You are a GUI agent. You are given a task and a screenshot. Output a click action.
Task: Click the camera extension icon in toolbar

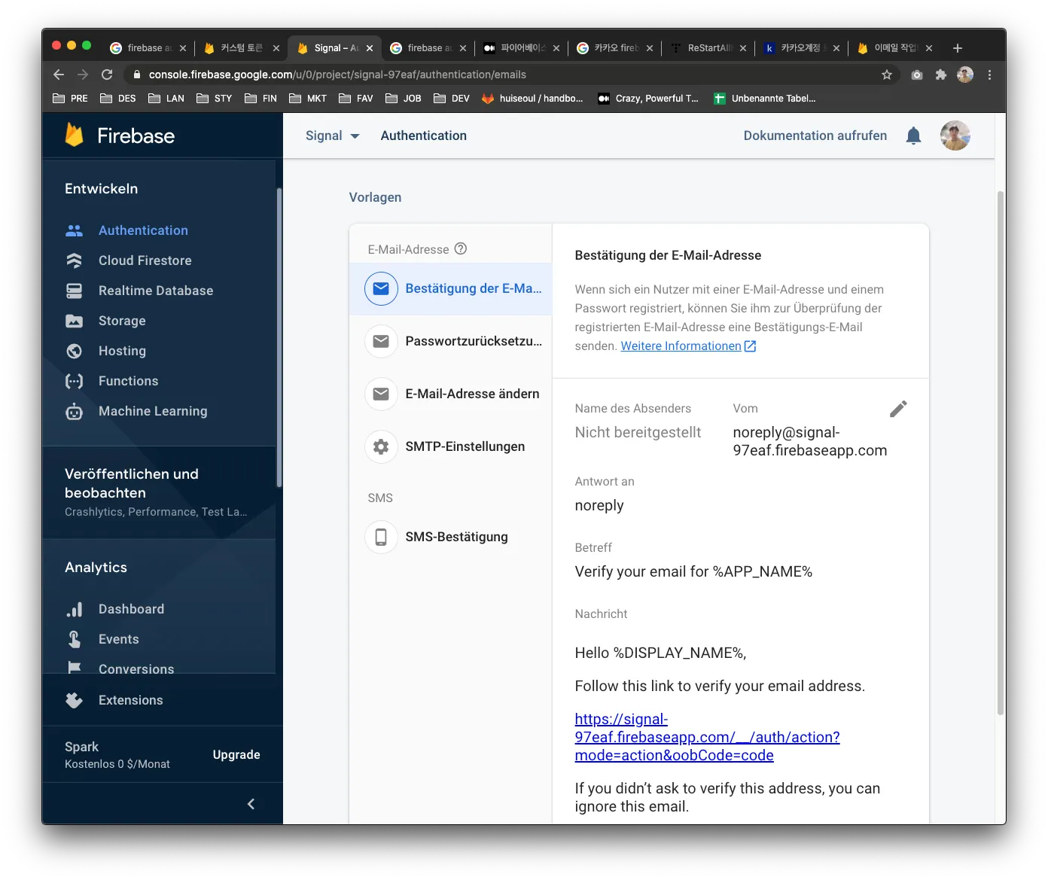(916, 75)
